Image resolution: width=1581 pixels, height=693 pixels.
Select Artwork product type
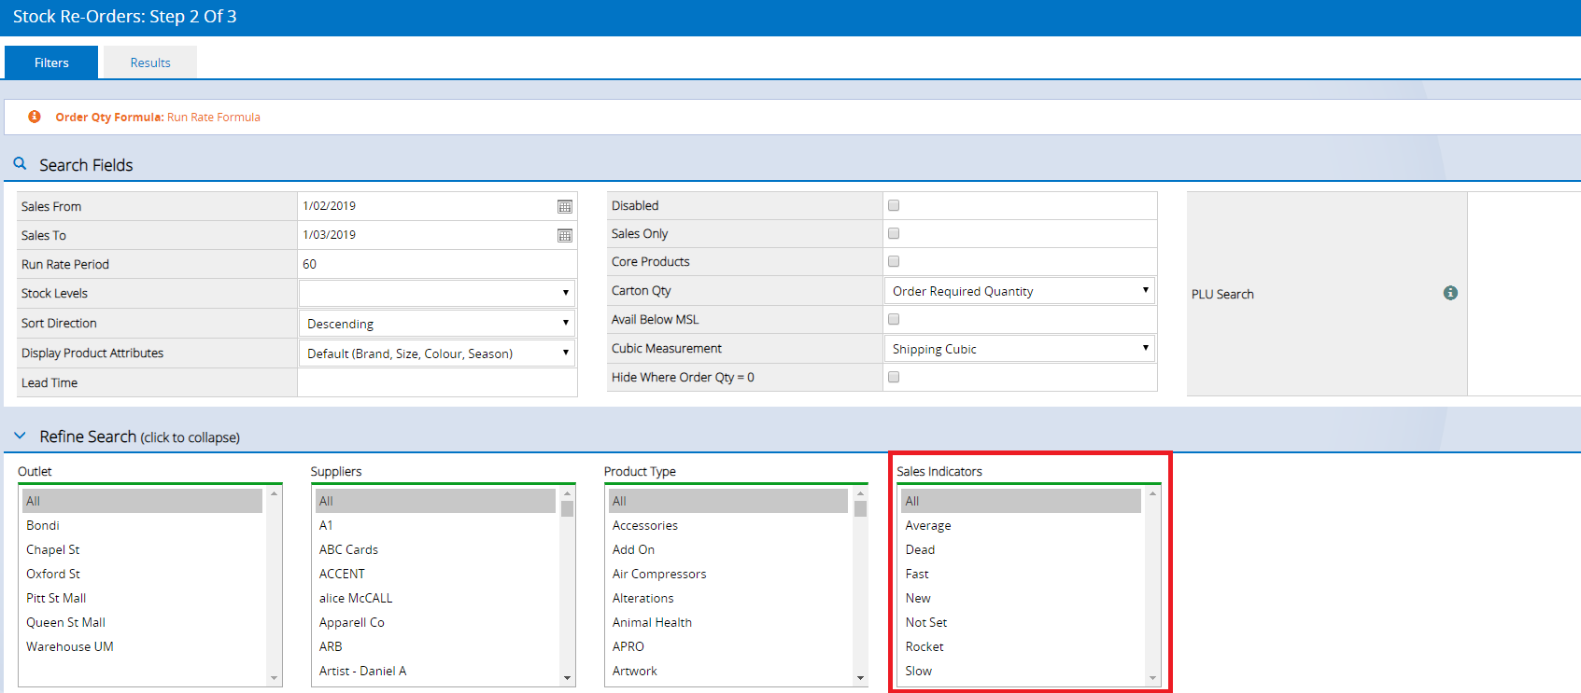[x=728, y=671]
